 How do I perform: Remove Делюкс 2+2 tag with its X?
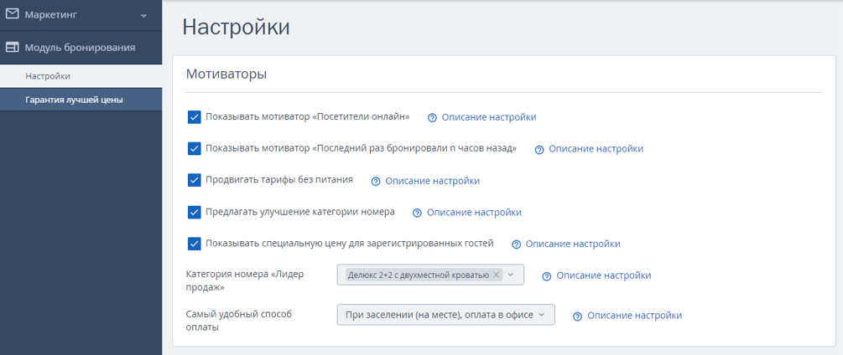(496, 275)
